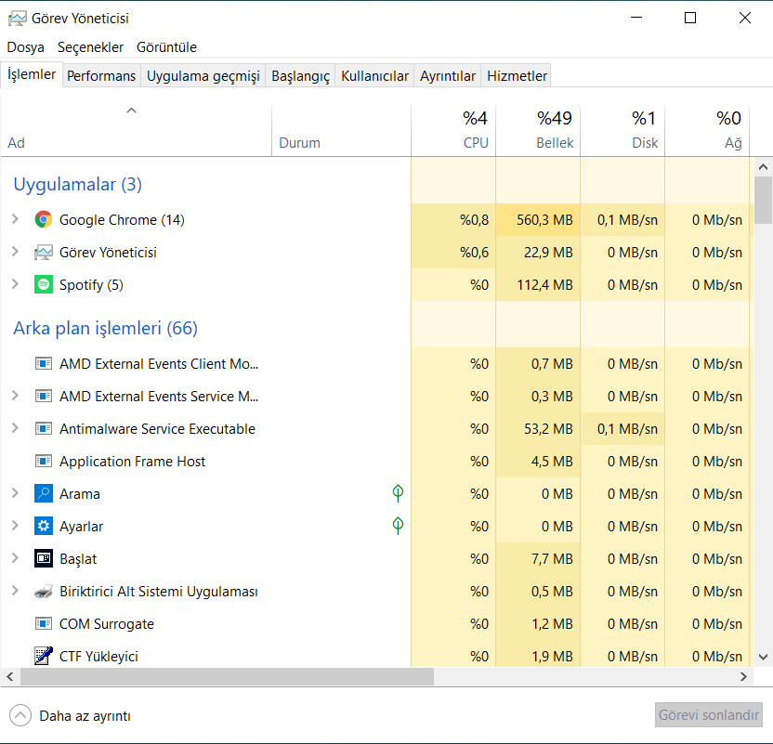Click the Spotify app icon
This screenshot has height=744, width=773.
[x=43, y=285]
